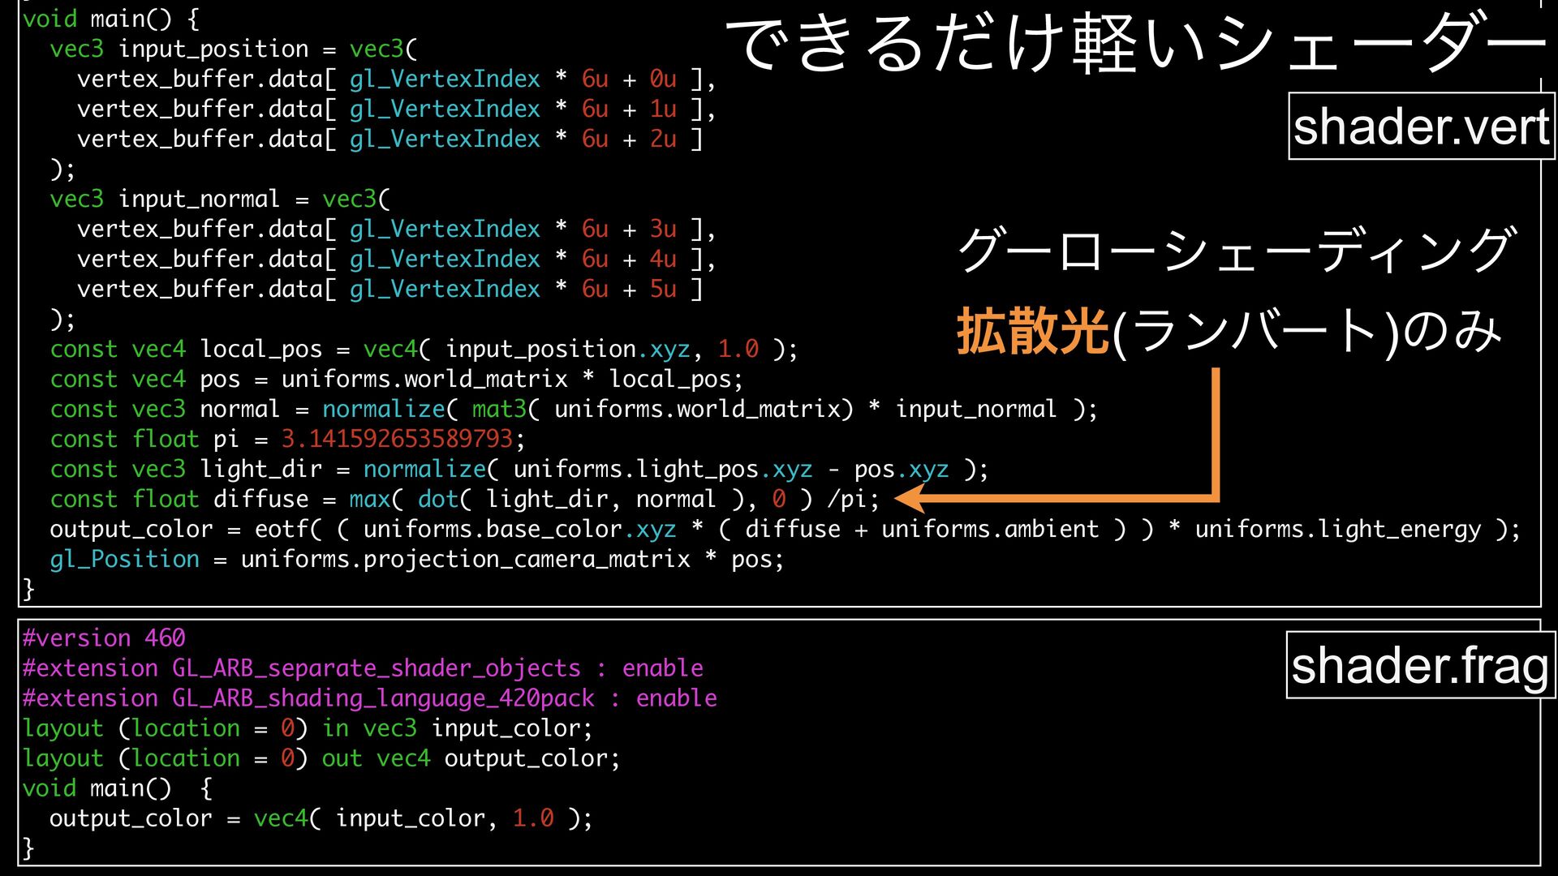Click uniforms.light_energy in output_color line

pyautogui.click(x=1337, y=529)
